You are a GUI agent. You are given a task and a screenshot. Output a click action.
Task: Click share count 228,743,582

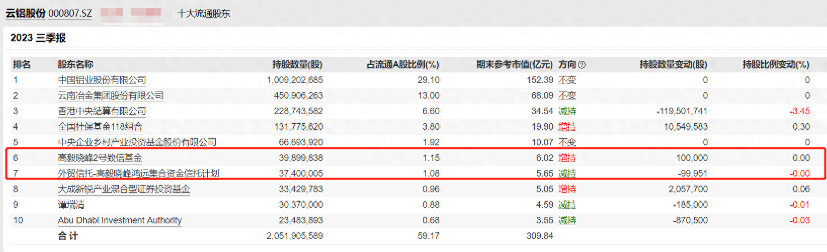pyautogui.click(x=298, y=111)
